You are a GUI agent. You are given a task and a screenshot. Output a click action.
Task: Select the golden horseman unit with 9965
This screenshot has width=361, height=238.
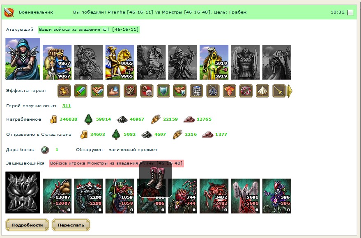pos(120,62)
